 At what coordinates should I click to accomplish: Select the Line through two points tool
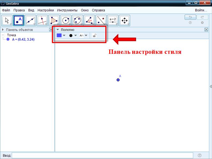click(x=30, y=20)
